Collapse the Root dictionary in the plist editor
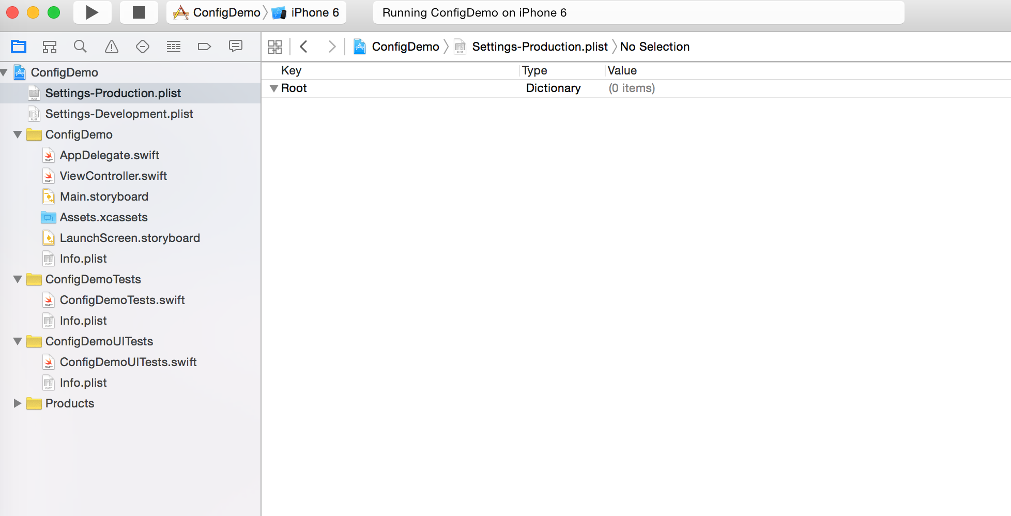1011x516 pixels. click(274, 88)
